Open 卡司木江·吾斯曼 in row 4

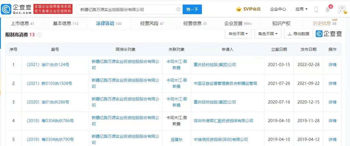pyautogui.click(x=176, y=121)
